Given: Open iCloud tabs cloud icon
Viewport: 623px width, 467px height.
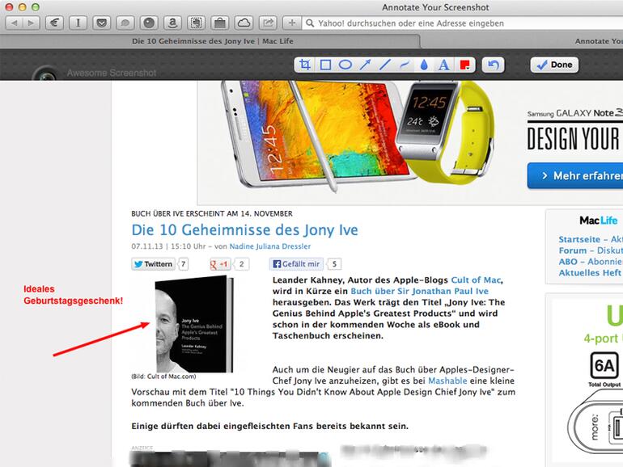Looking at the screenshot, I should (244, 23).
